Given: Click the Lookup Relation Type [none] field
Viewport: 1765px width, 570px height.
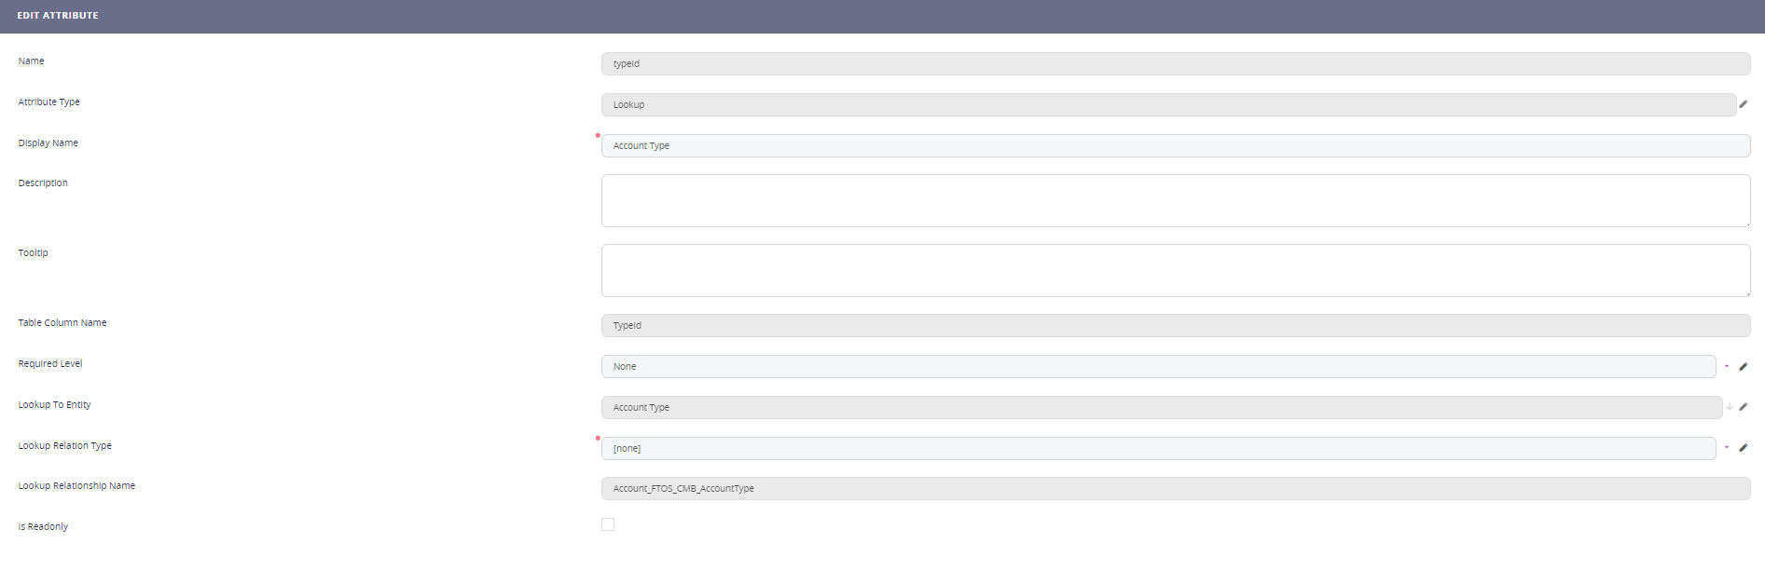Looking at the screenshot, I should (x=1157, y=449).
